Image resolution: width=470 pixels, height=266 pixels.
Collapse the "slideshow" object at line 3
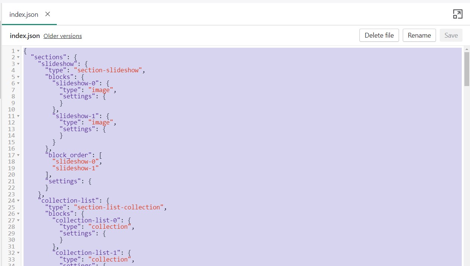(18, 64)
